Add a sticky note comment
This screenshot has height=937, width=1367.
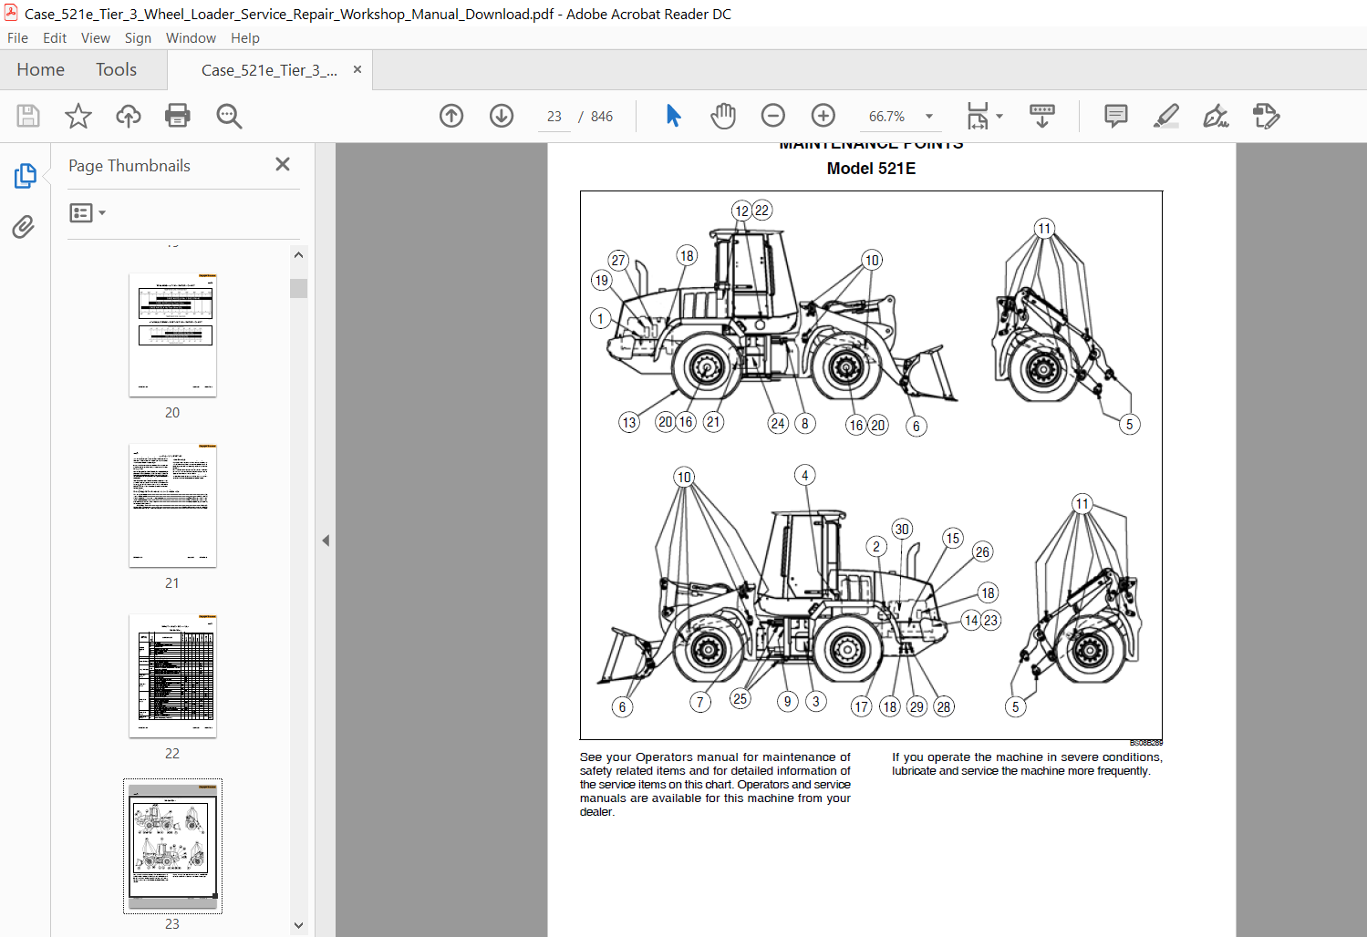1115,116
